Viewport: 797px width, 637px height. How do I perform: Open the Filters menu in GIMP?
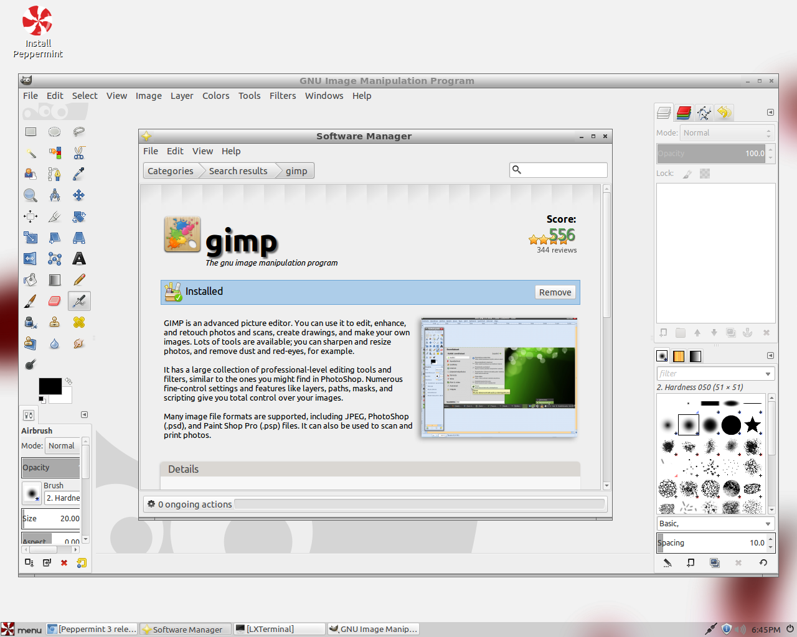[x=283, y=95]
